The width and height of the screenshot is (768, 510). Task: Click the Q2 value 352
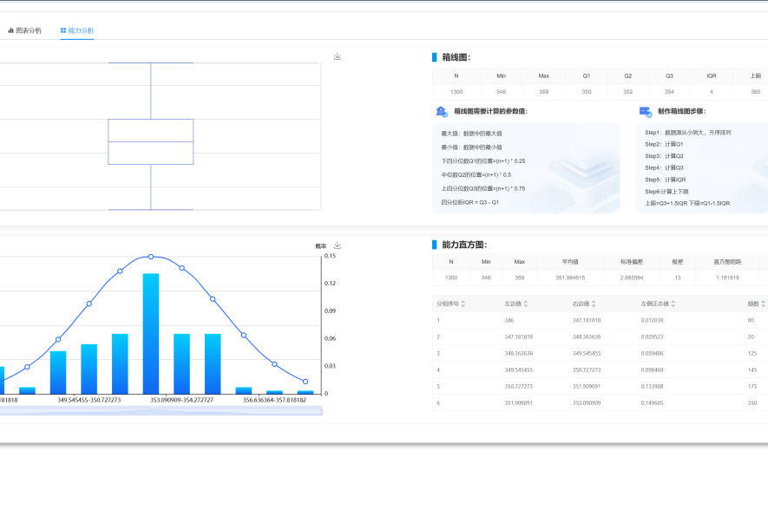coord(628,92)
